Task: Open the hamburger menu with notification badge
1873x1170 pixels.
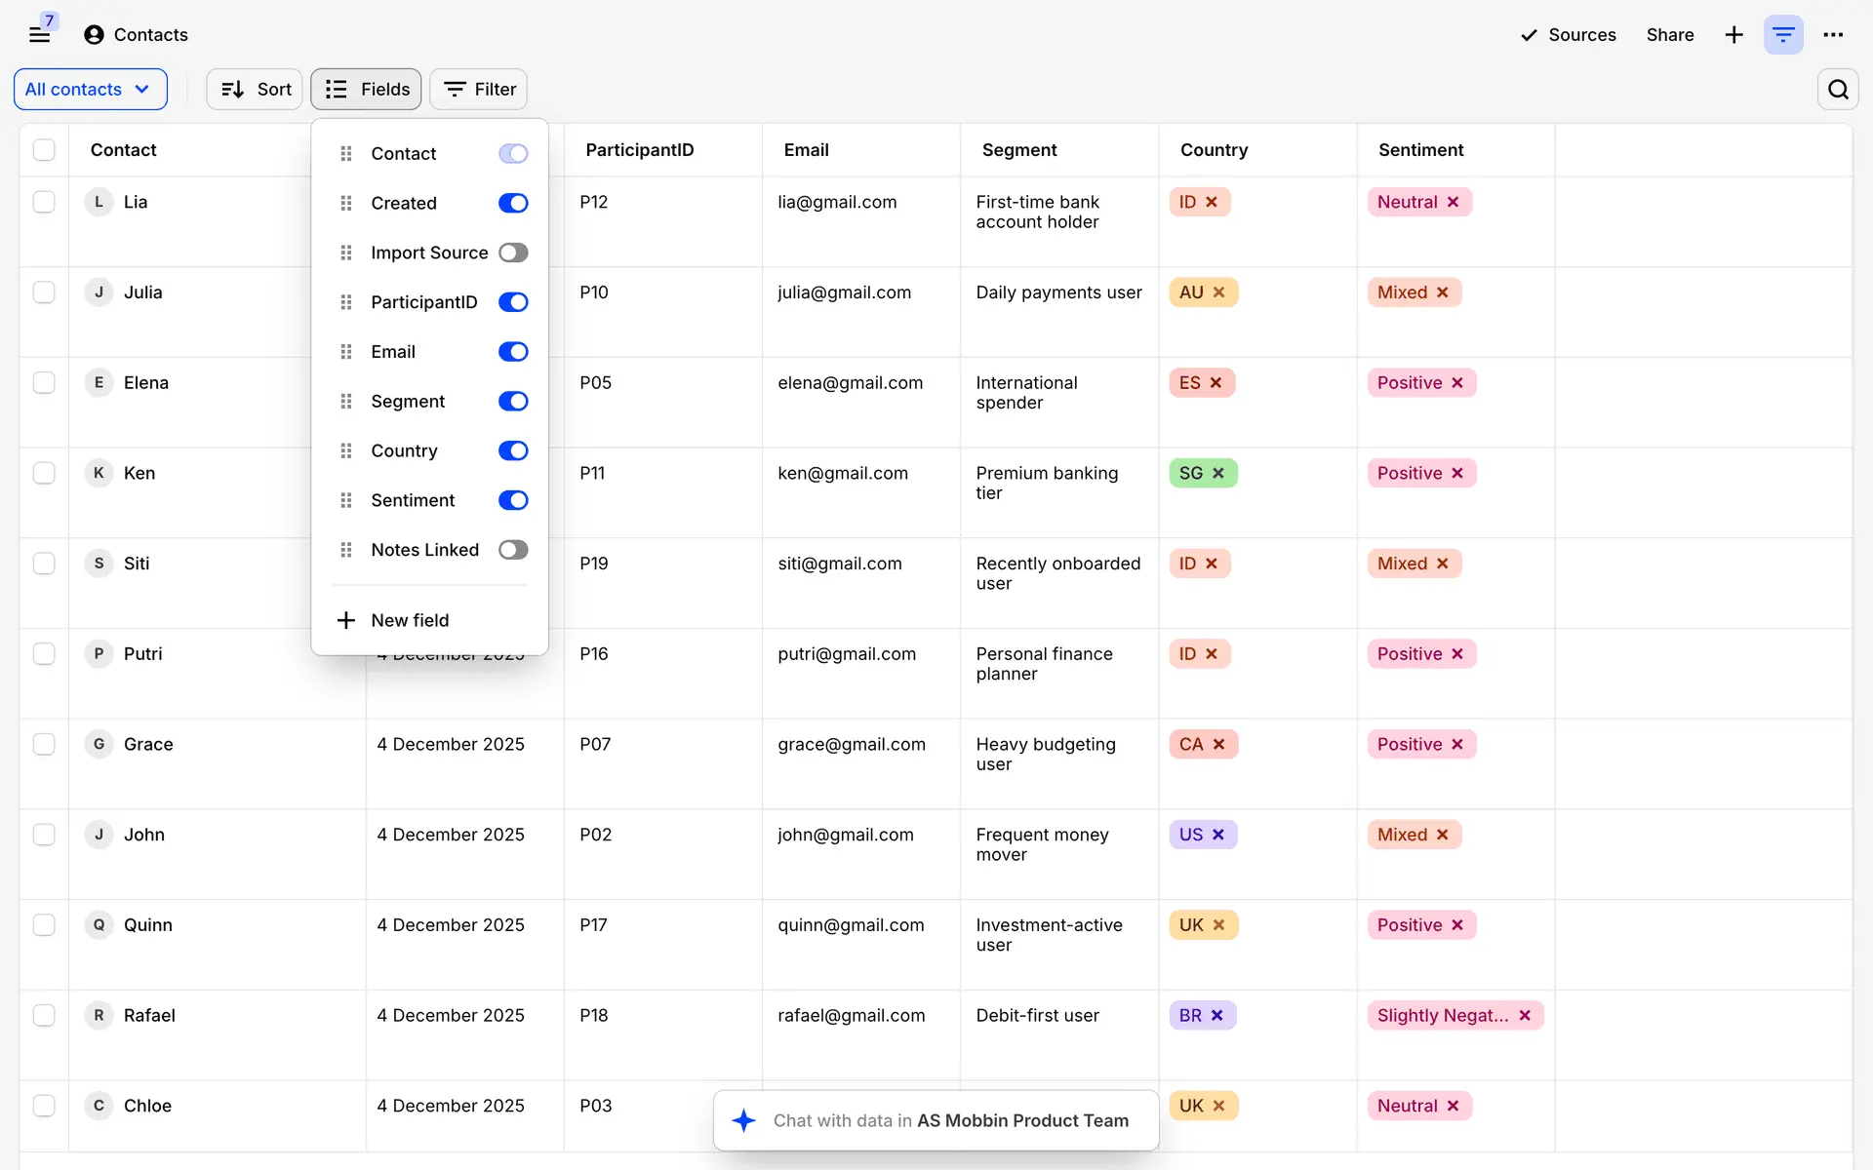Action: click(39, 34)
